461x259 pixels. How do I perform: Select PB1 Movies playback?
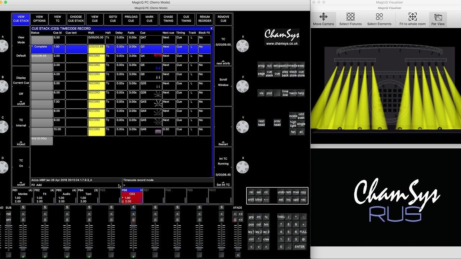click(22, 196)
